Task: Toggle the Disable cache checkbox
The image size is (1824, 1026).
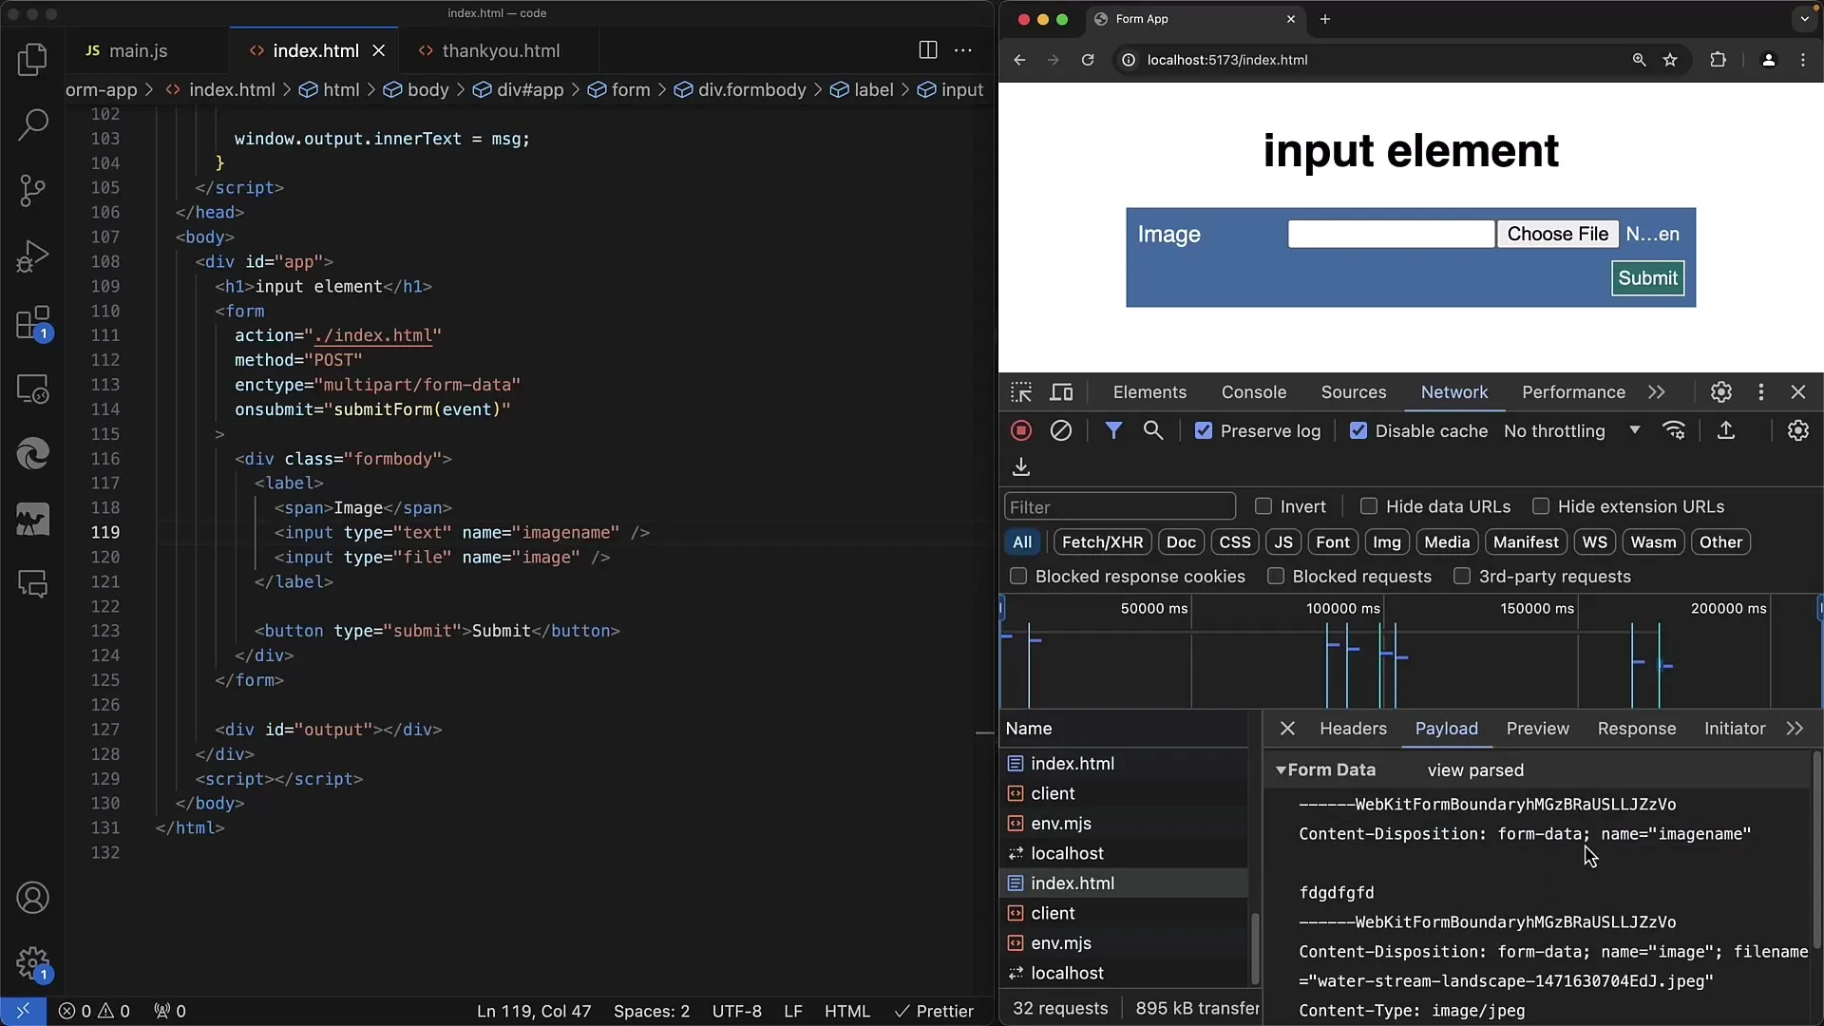Action: pyautogui.click(x=1357, y=429)
